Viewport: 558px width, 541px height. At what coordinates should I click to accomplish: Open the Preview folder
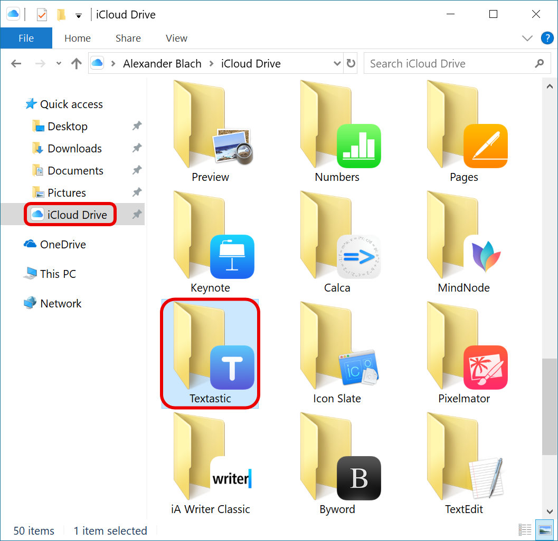tap(210, 131)
